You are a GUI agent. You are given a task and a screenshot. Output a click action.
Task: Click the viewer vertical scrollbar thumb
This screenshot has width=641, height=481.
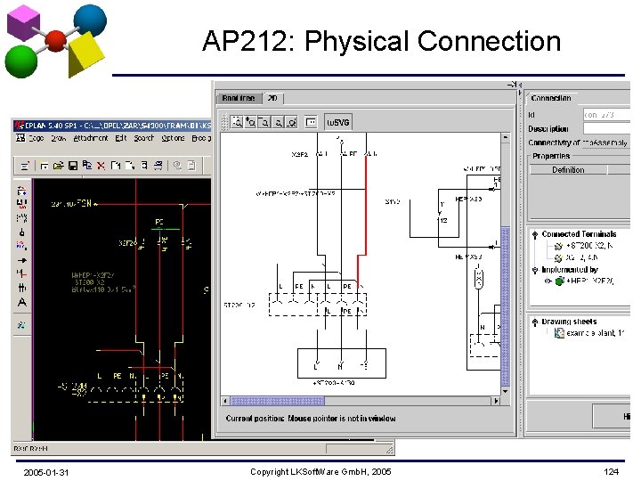point(506,306)
